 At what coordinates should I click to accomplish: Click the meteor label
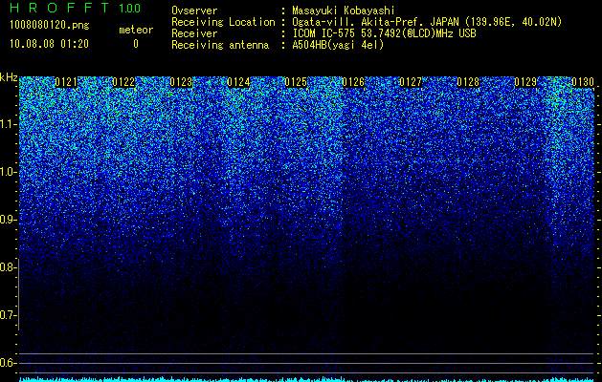tap(136, 30)
